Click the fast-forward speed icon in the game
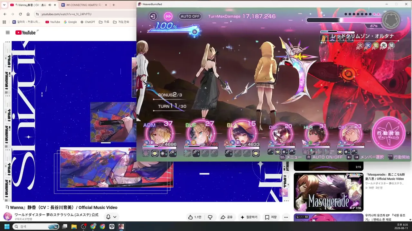This screenshot has height=231, width=412. coord(168,16)
